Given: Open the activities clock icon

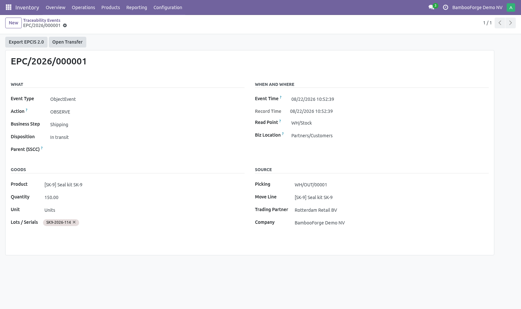Looking at the screenshot, I should [x=445, y=7].
